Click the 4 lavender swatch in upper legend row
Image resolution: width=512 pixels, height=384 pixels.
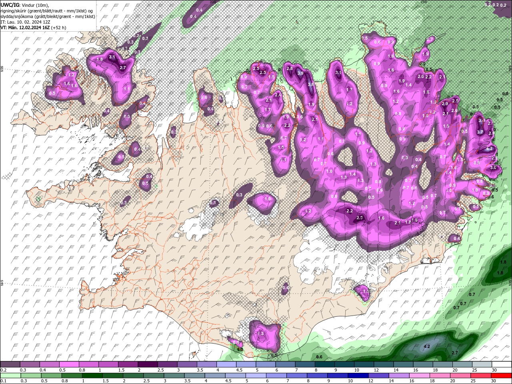click(x=226, y=364)
